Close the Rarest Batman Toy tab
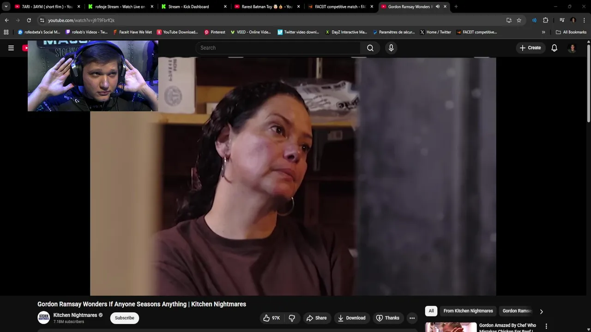 click(x=298, y=6)
